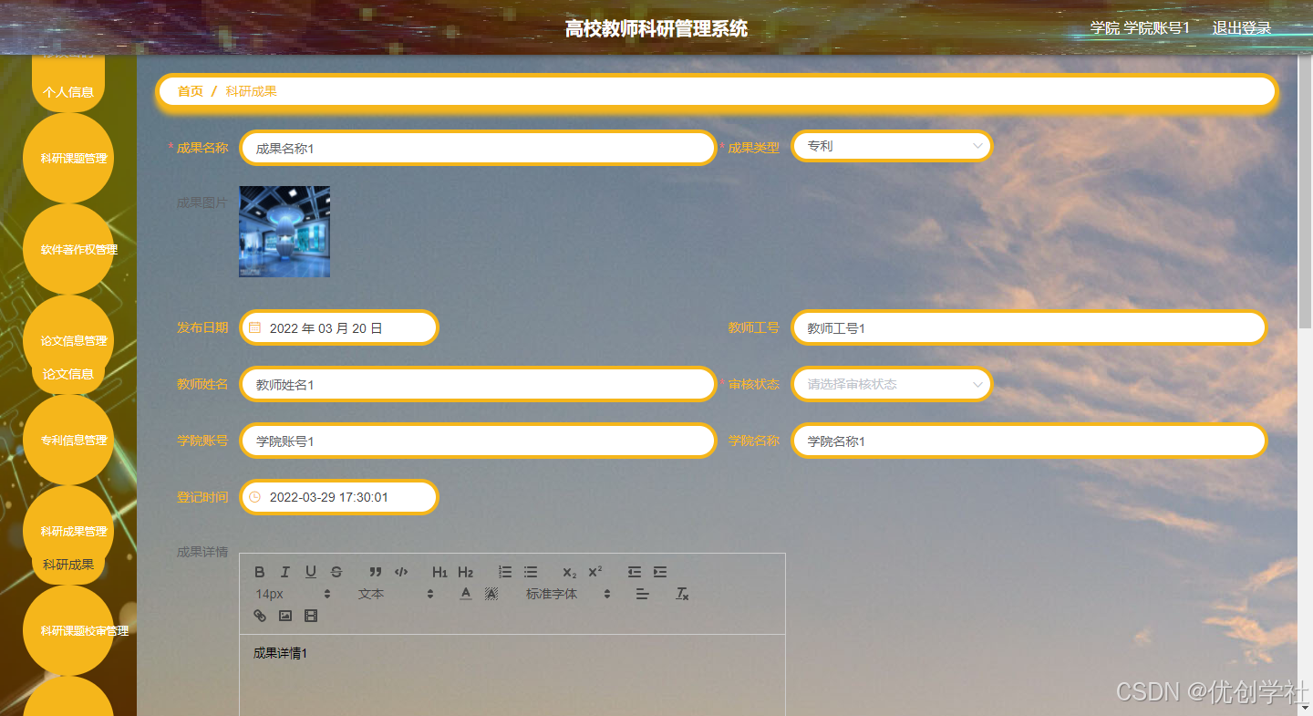
Task: Click the page vertical scrollbar
Action: coord(1305,192)
